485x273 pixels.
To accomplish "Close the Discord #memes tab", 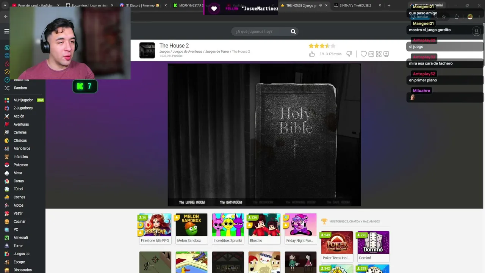I will (166, 5).
